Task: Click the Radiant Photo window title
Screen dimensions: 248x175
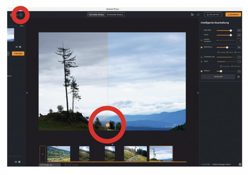Action: coord(113,9)
